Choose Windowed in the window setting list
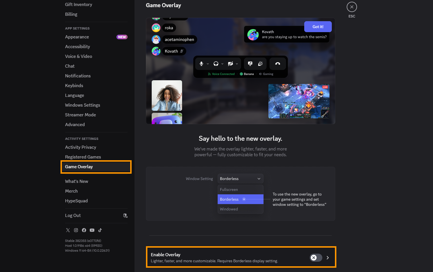433x272 pixels. click(x=240, y=209)
